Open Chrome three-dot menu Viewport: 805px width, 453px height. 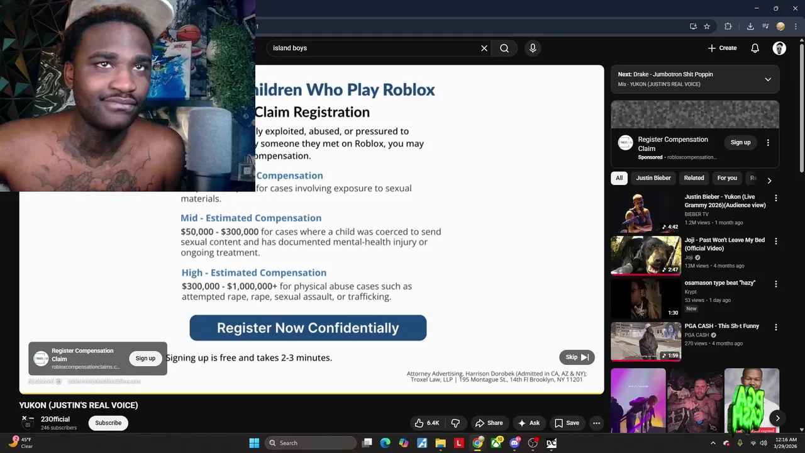(796, 26)
